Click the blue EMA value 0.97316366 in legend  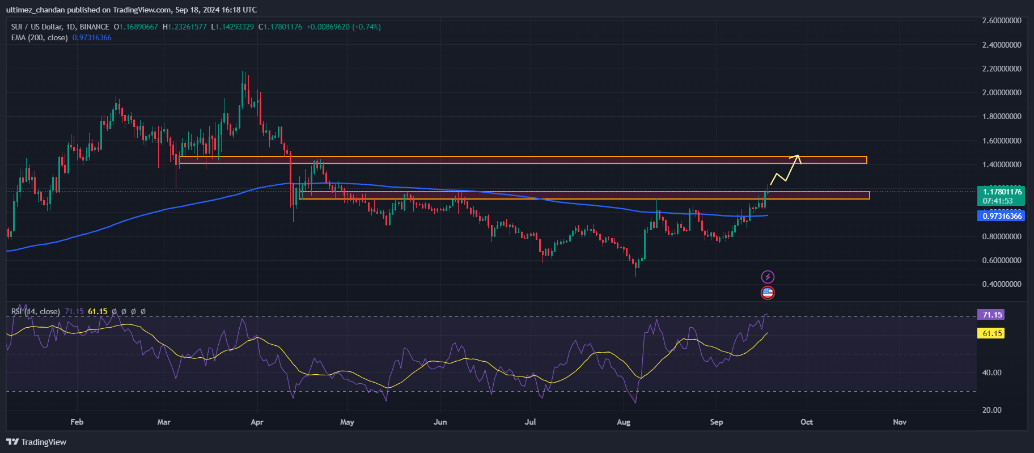[x=92, y=37]
